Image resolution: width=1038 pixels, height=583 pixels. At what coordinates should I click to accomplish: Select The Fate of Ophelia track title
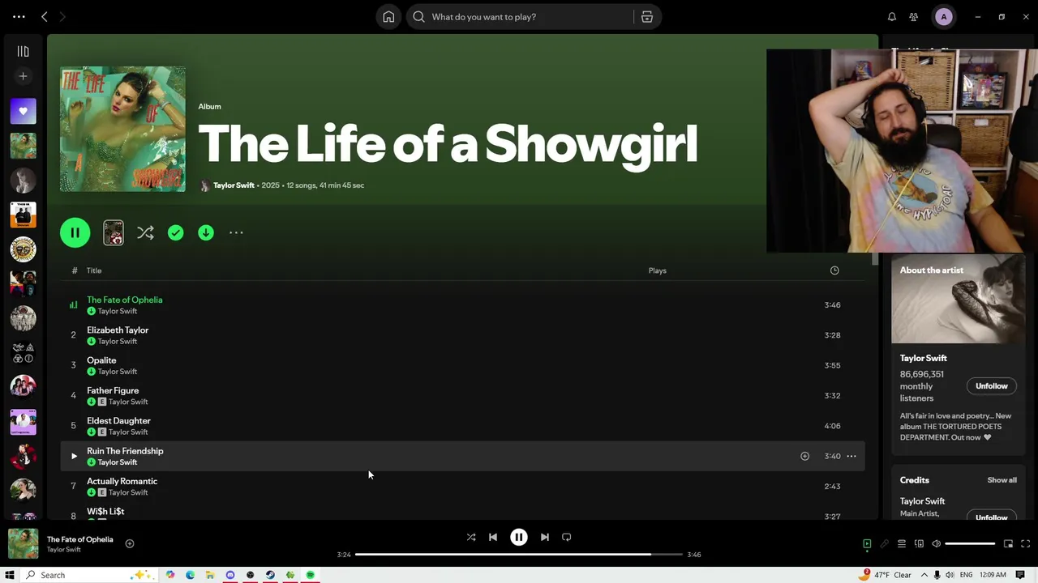coord(125,300)
